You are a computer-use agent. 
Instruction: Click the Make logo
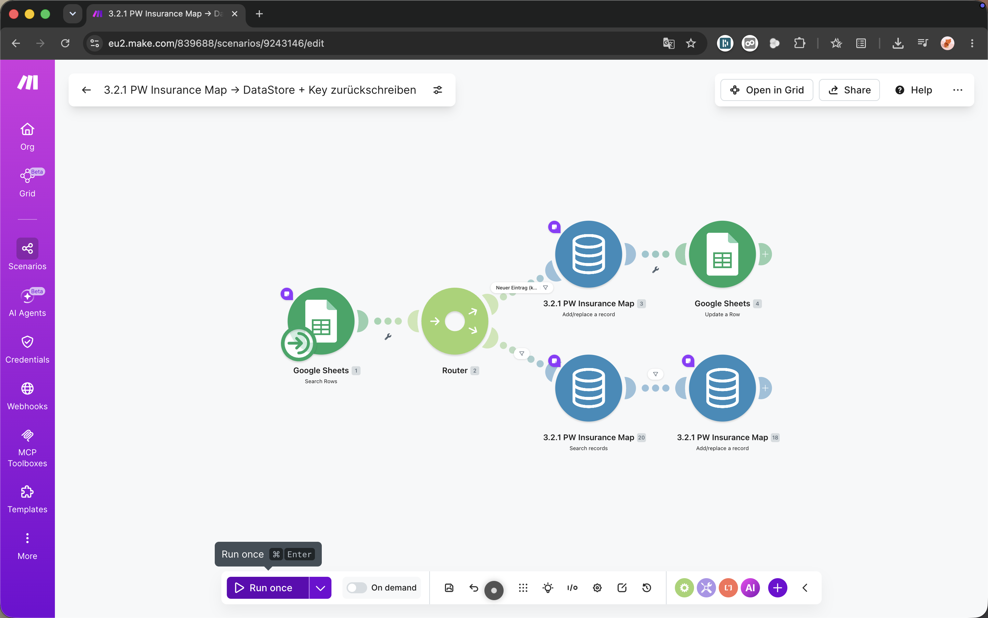(27, 82)
